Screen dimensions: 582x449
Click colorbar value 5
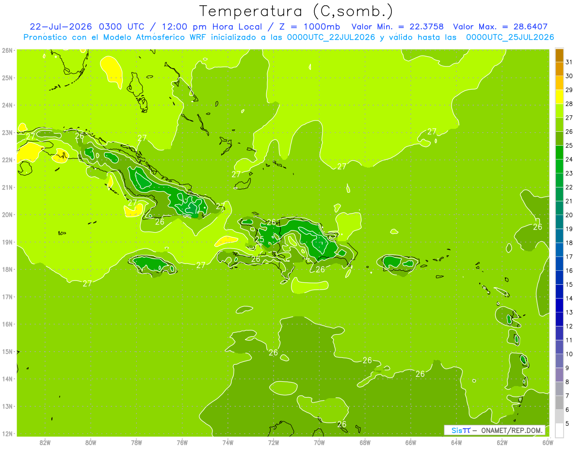point(567,423)
